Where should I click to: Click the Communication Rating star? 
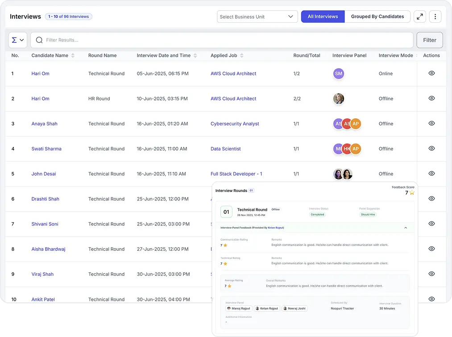(225, 245)
